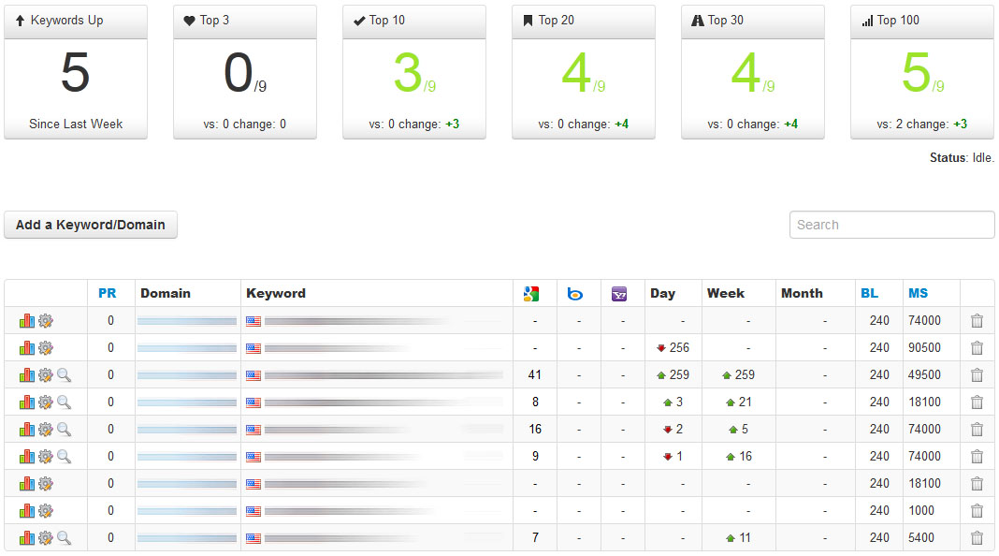Click the Google column header icon
The height and width of the screenshot is (556, 999).
coord(531,294)
